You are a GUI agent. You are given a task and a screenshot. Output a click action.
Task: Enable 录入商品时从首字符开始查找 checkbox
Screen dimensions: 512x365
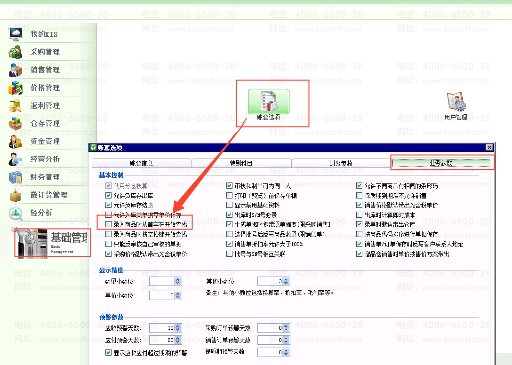(109, 224)
